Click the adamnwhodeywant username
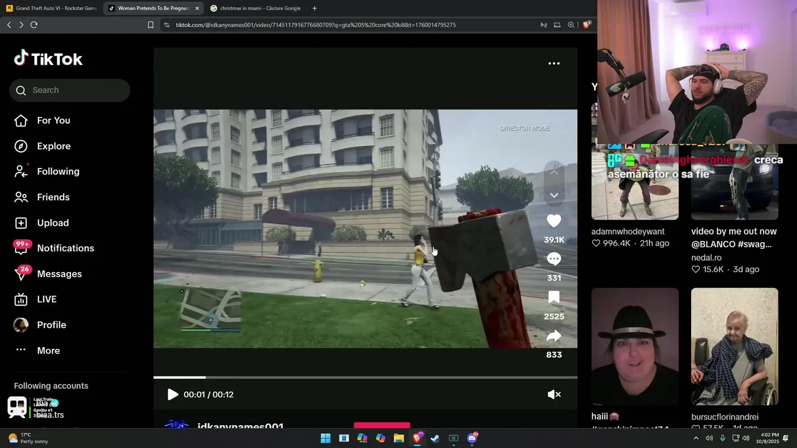 click(628, 231)
